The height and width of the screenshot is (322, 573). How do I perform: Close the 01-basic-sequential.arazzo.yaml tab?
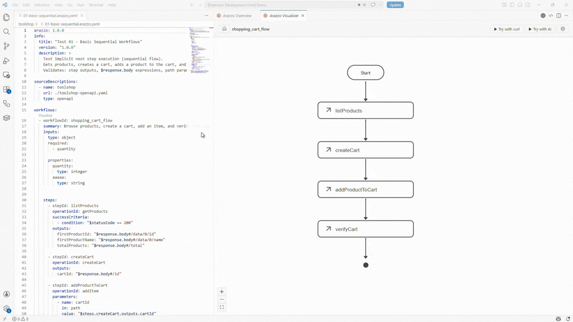[82, 16]
